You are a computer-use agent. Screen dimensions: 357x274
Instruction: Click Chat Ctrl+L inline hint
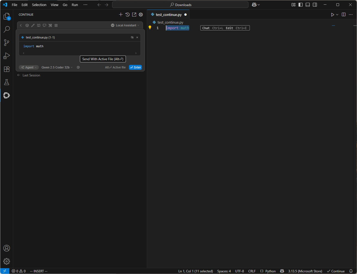tap(213, 28)
